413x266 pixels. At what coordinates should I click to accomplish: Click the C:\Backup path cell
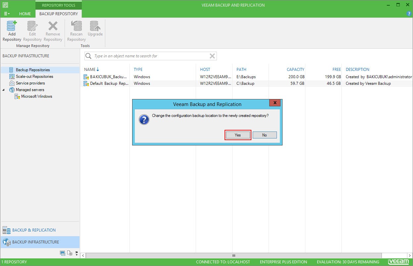pyautogui.click(x=245, y=83)
